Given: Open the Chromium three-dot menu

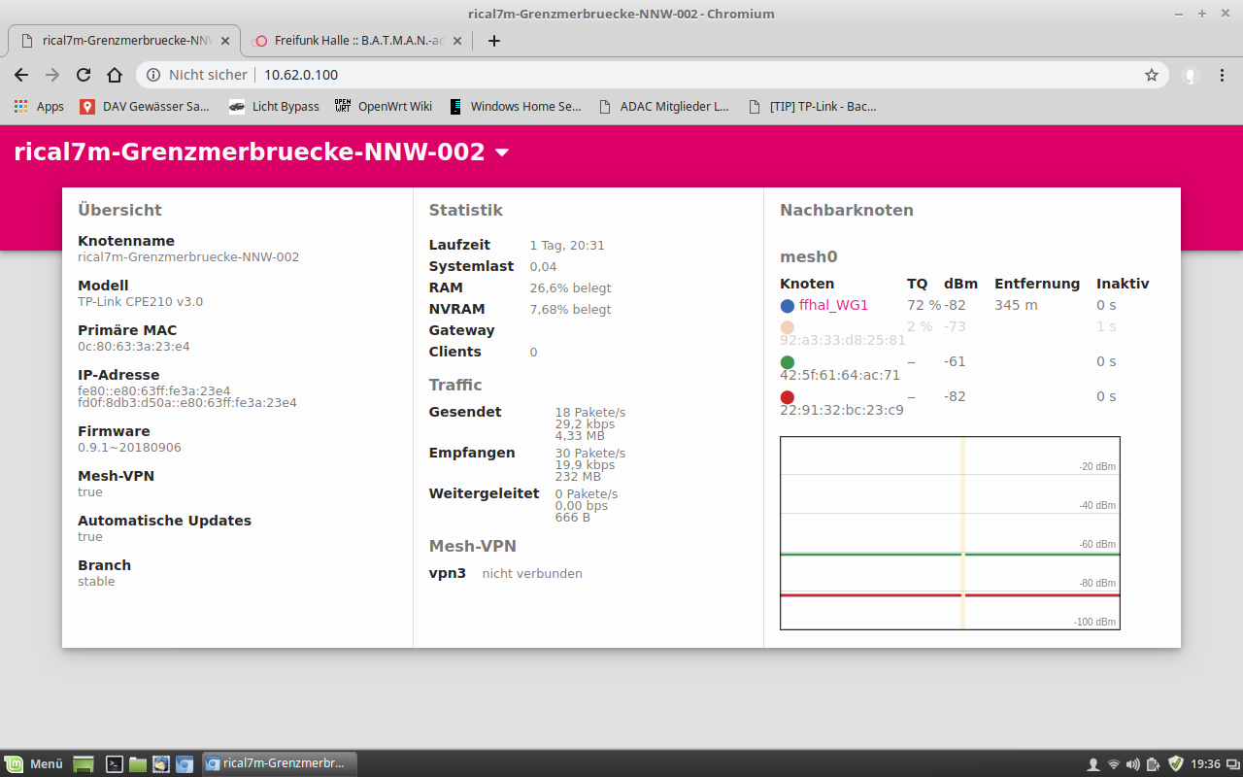Looking at the screenshot, I should coord(1223,75).
